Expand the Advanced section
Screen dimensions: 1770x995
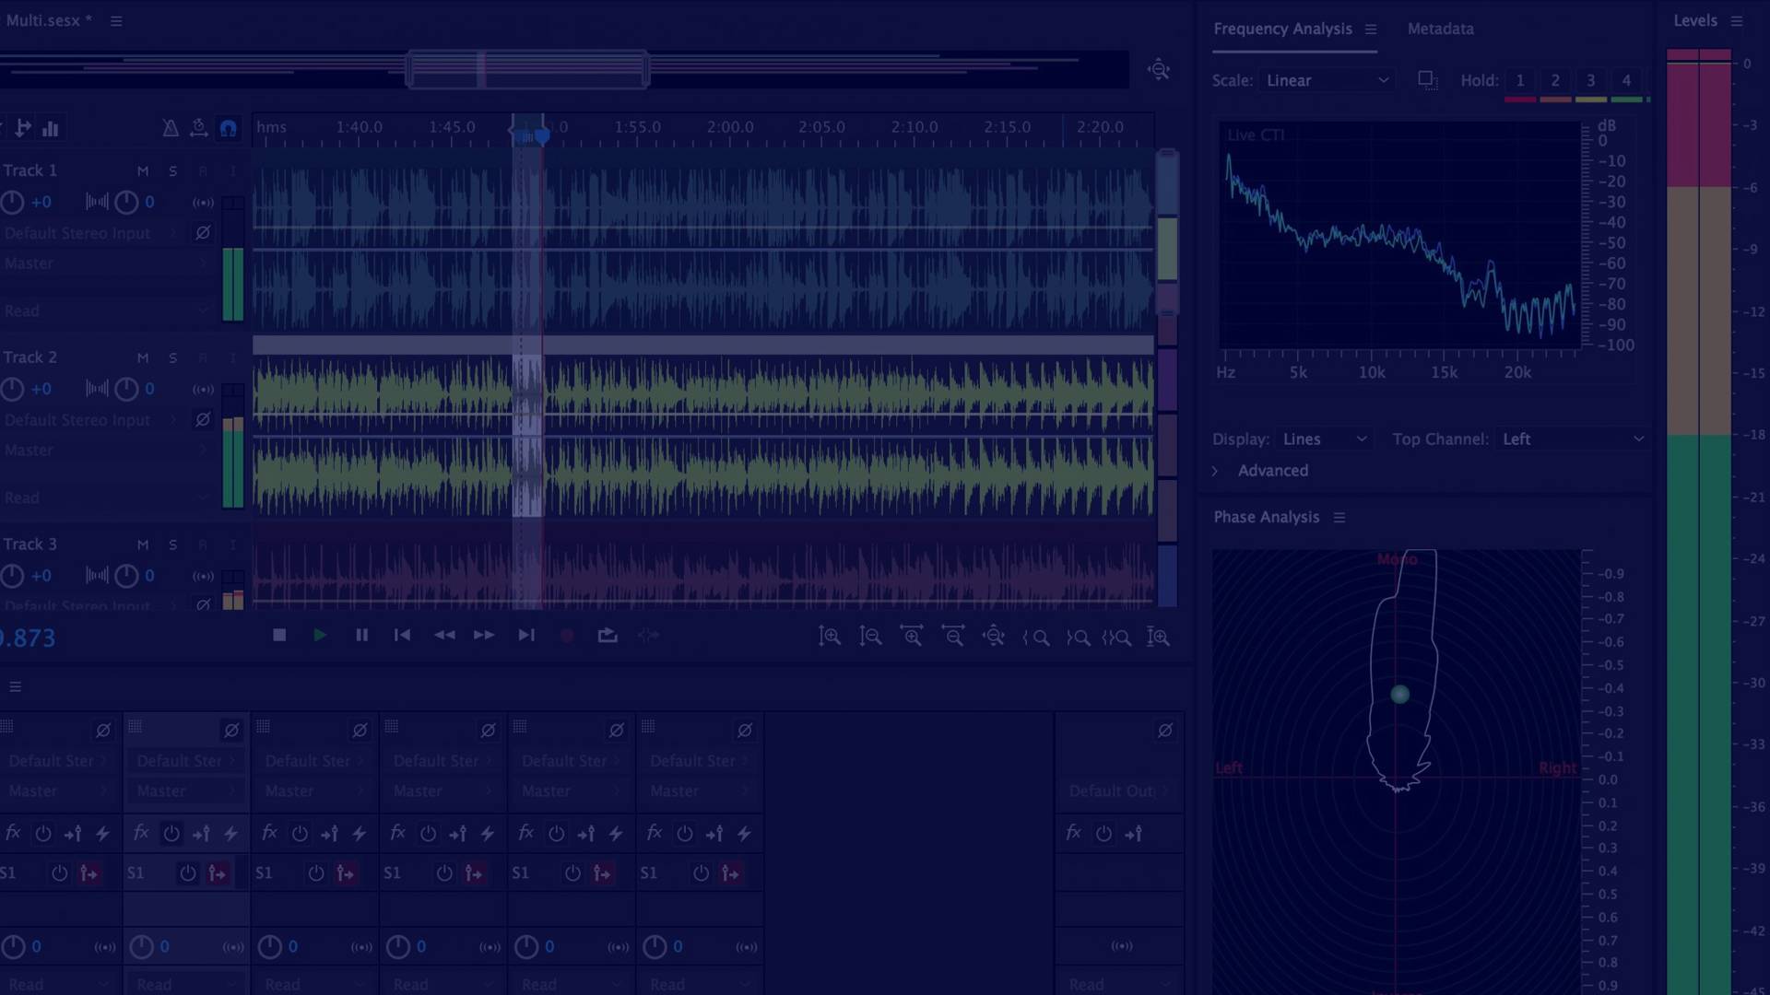pyautogui.click(x=1215, y=471)
